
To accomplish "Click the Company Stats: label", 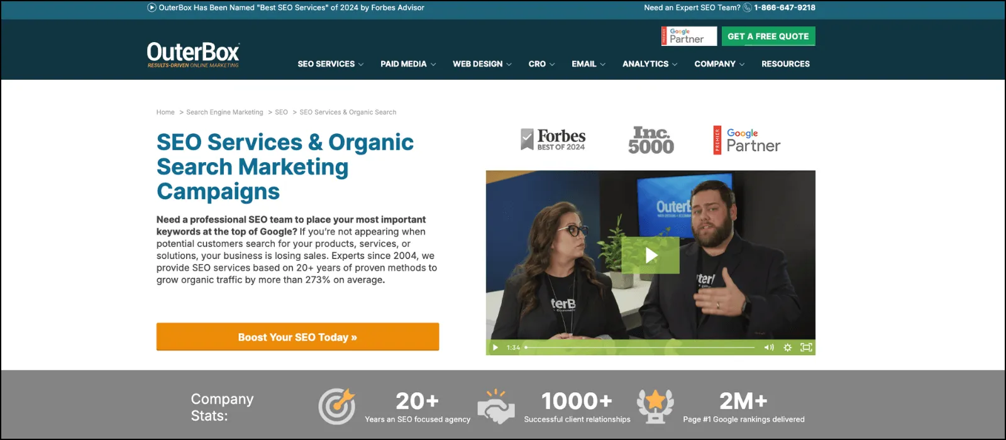I will (222, 407).
